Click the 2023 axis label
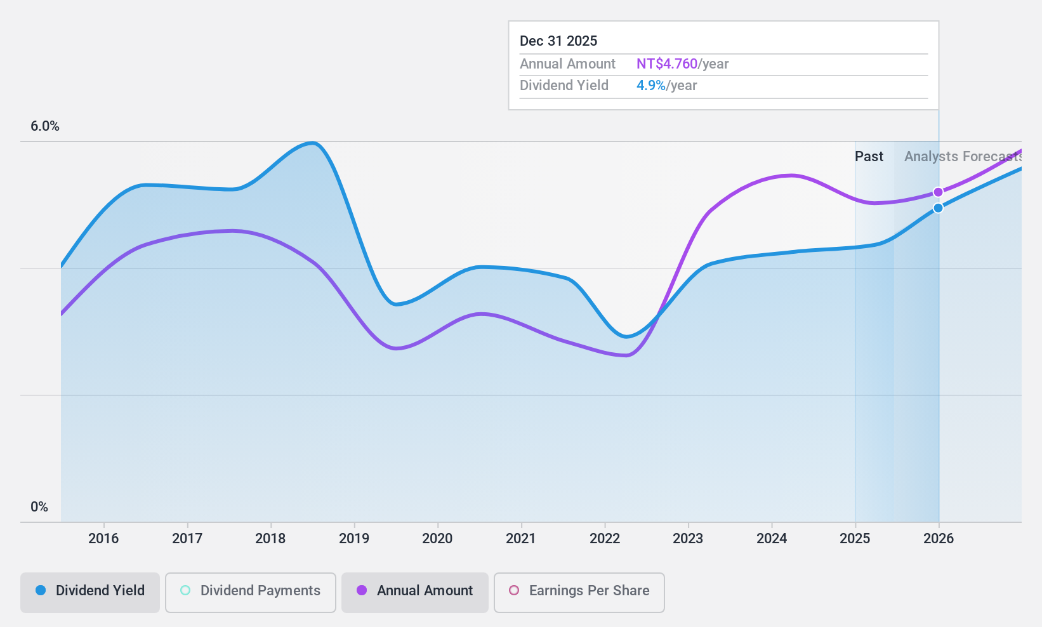 coord(688,539)
